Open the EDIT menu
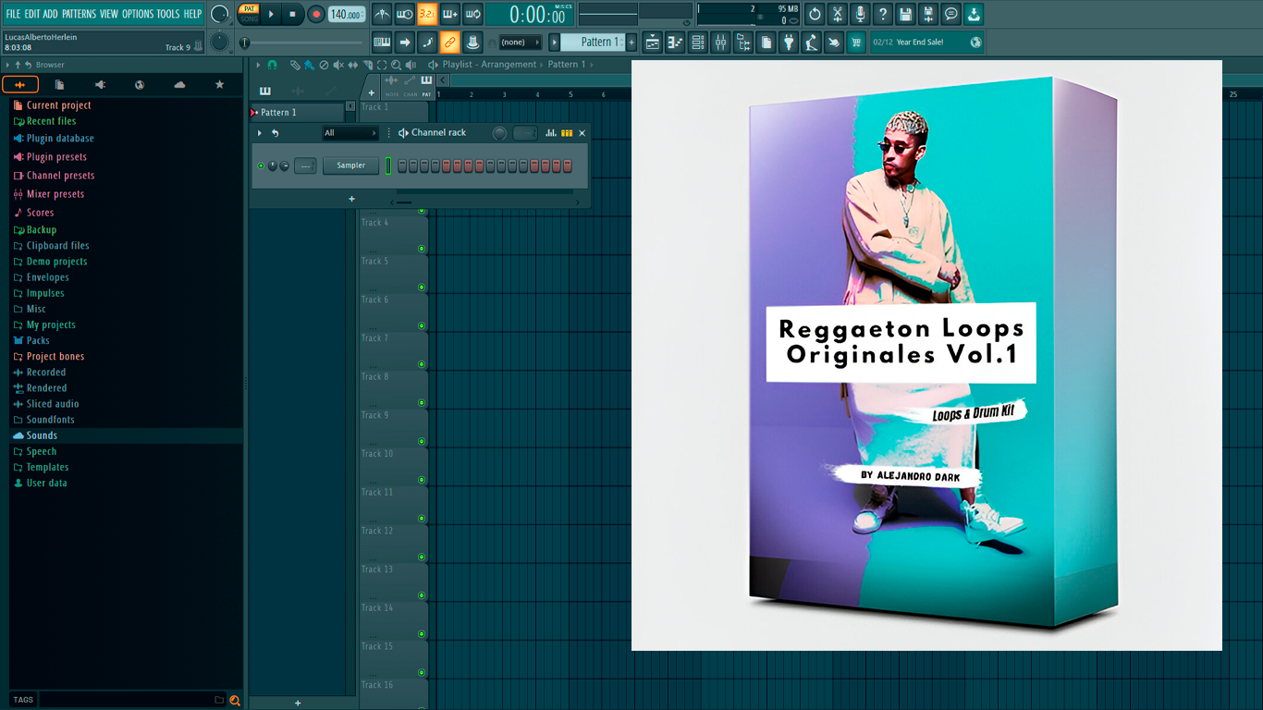This screenshot has height=710, width=1263. pos(32,14)
